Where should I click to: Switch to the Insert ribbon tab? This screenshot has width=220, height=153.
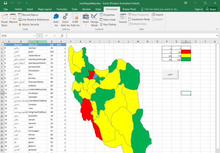(x=30, y=9)
